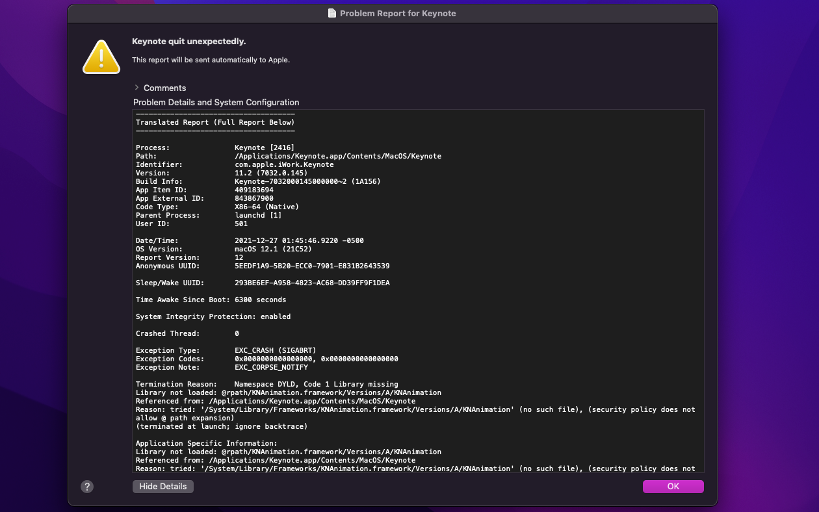Open help with question mark button

tap(88, 486)
